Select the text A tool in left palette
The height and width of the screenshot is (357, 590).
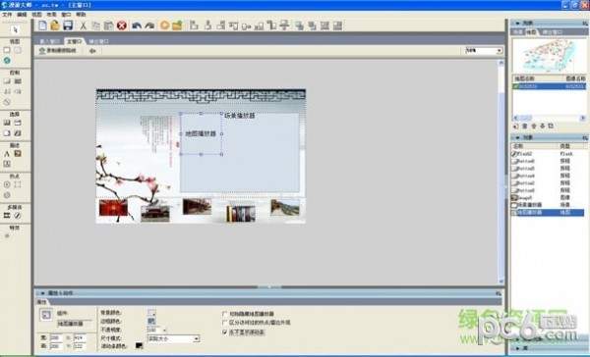tap(7, 154)
